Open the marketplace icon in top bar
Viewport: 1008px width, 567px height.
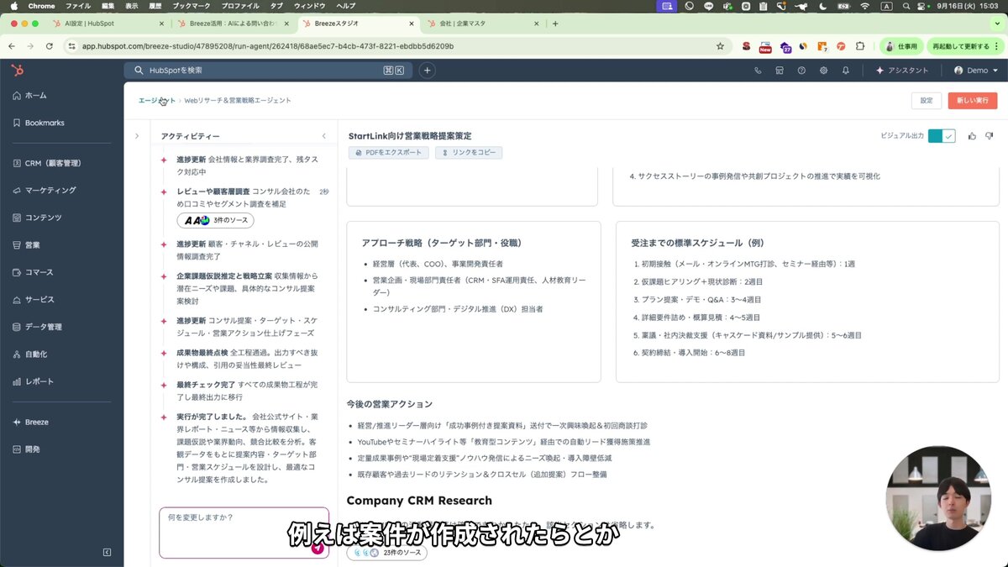coord(779,71)
